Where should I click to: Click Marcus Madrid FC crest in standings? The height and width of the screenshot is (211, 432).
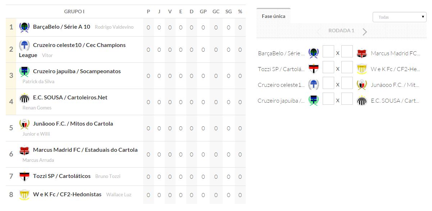coord(24,150)
